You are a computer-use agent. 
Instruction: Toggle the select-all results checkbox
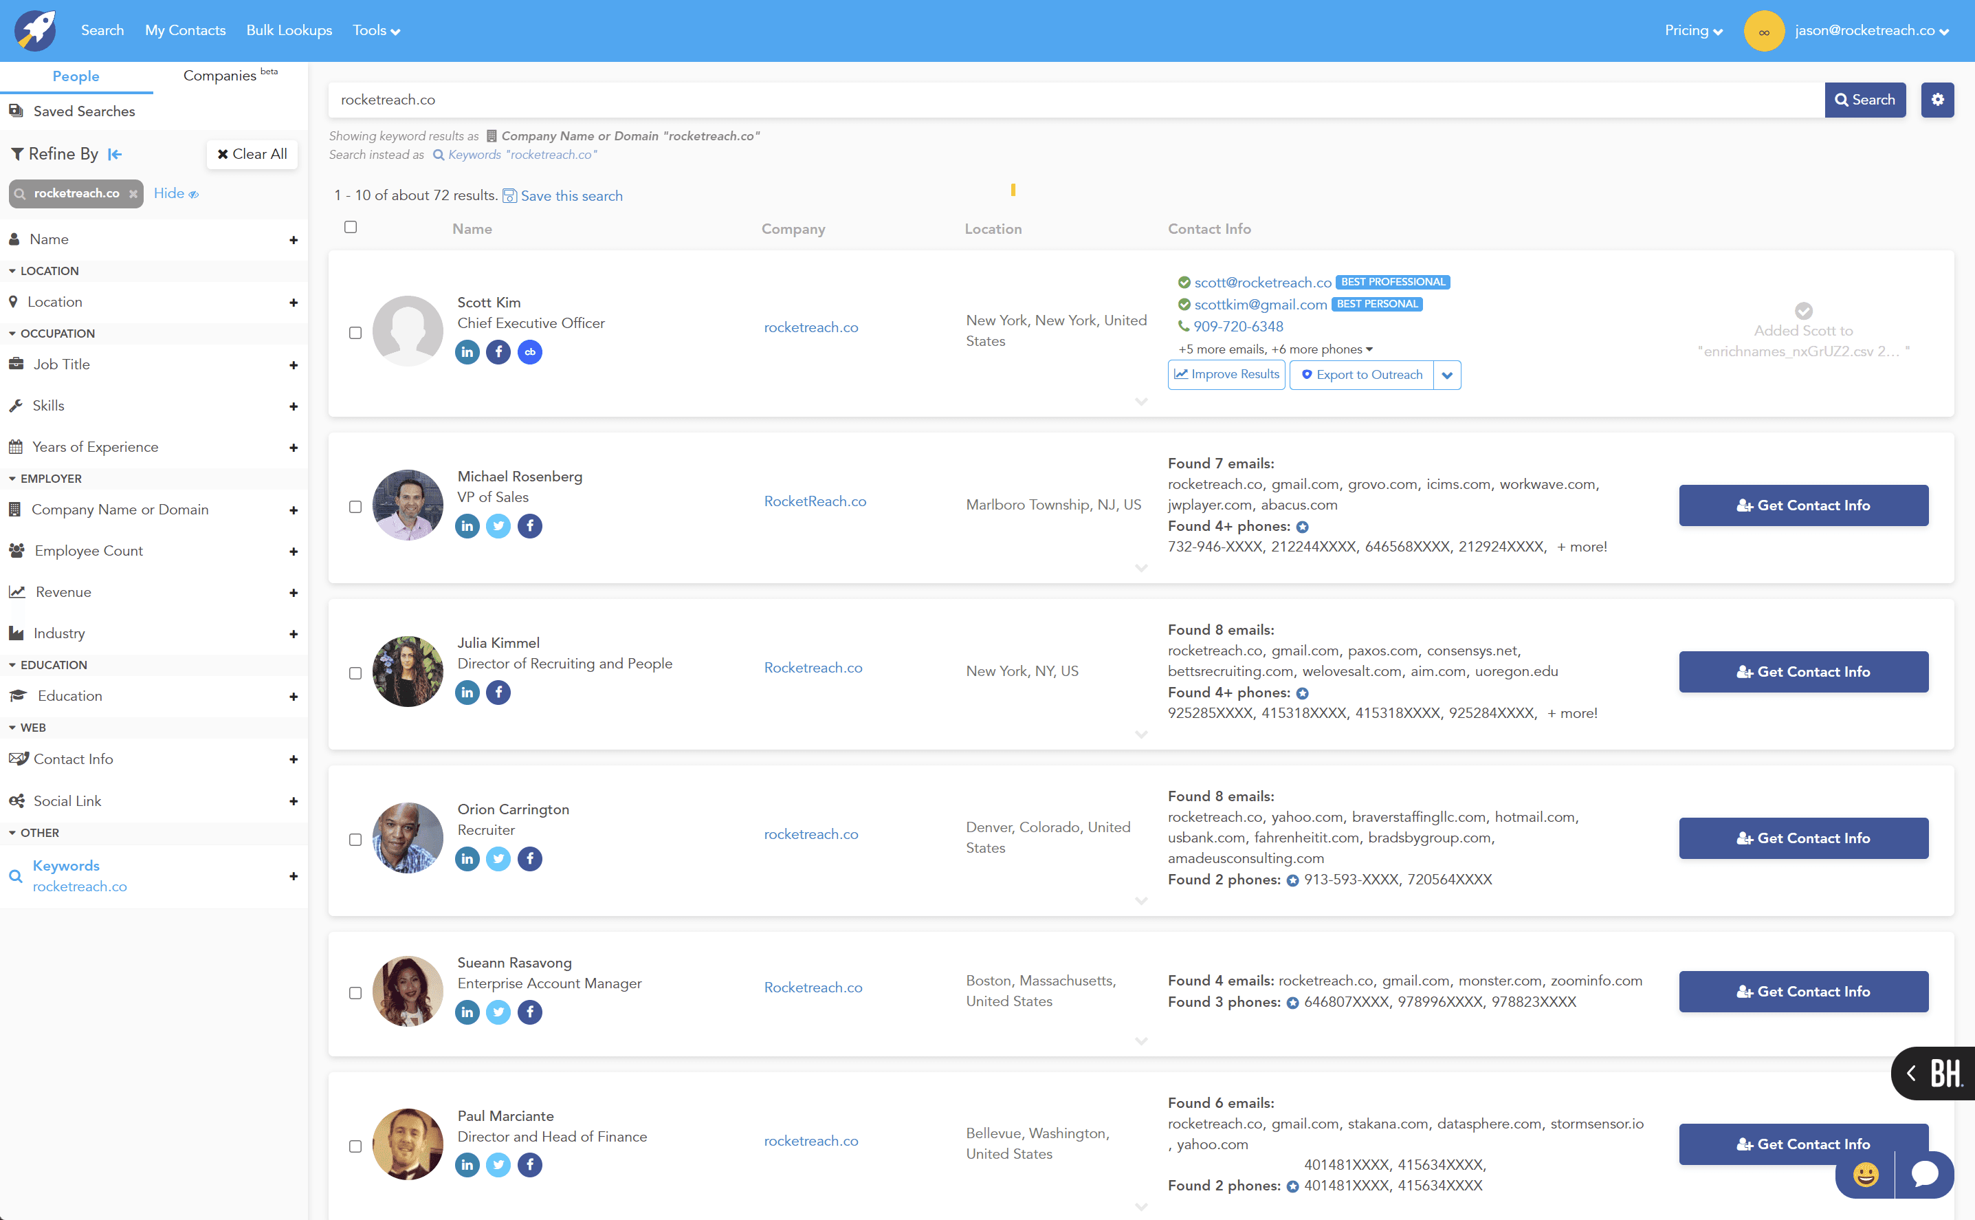pyautogui.click(x=351, y=228)
